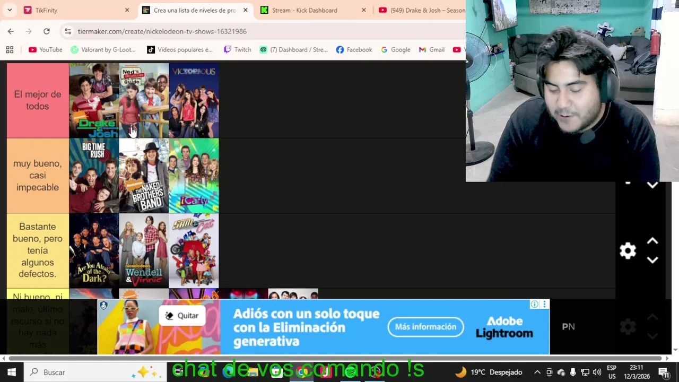The height and width of the screenshot is (382, 679).
Task: Click the Adobe Lightroom logo in the ad
Action: [x=504, y=327]
